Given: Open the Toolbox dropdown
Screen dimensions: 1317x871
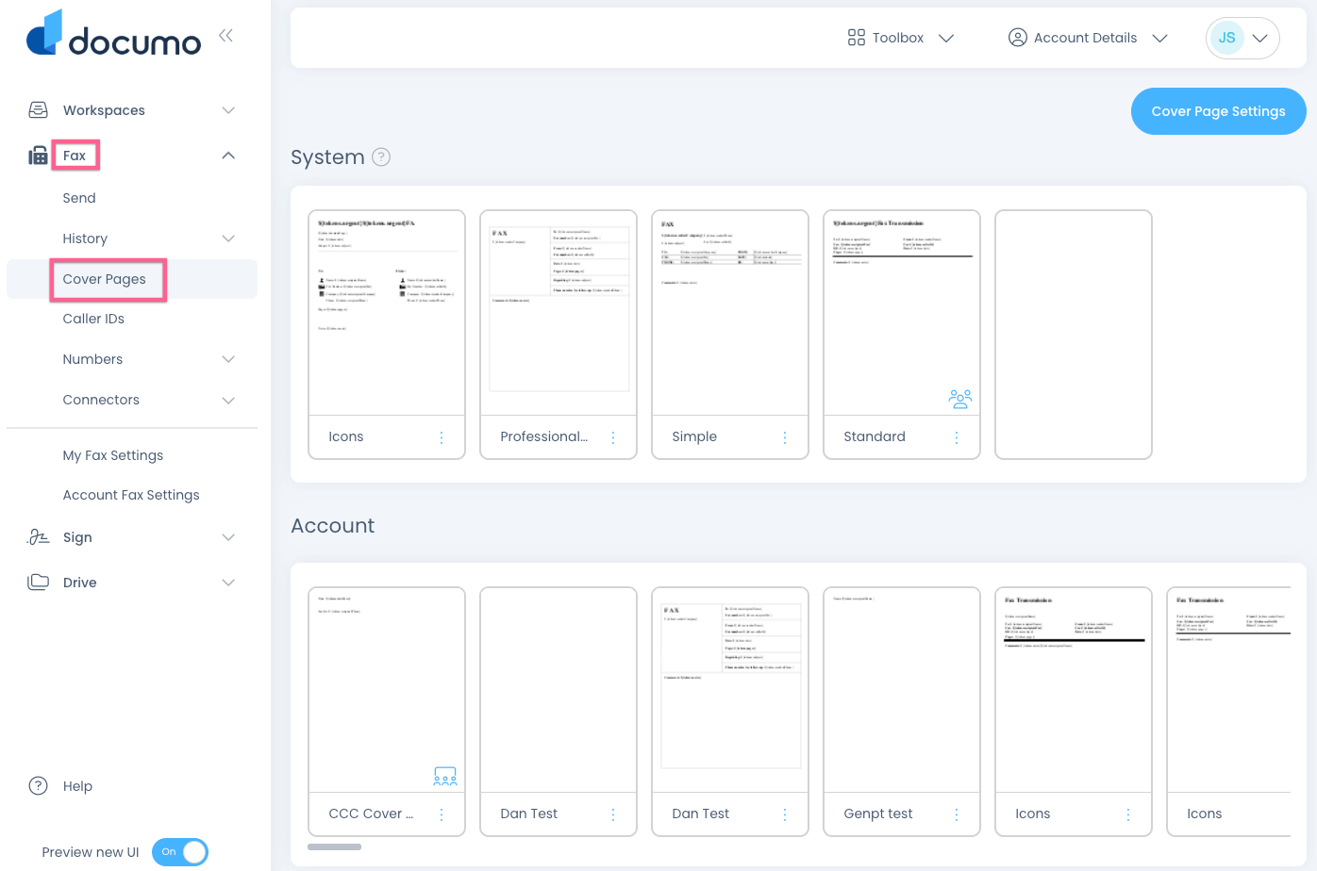Looking at the screenshot, I should [x=901, y=38].
